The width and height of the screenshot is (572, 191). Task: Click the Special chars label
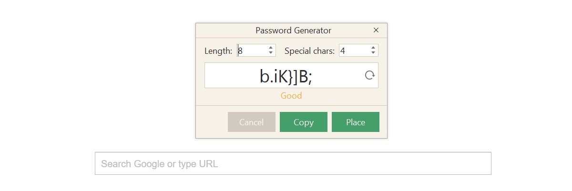point(310,51)
